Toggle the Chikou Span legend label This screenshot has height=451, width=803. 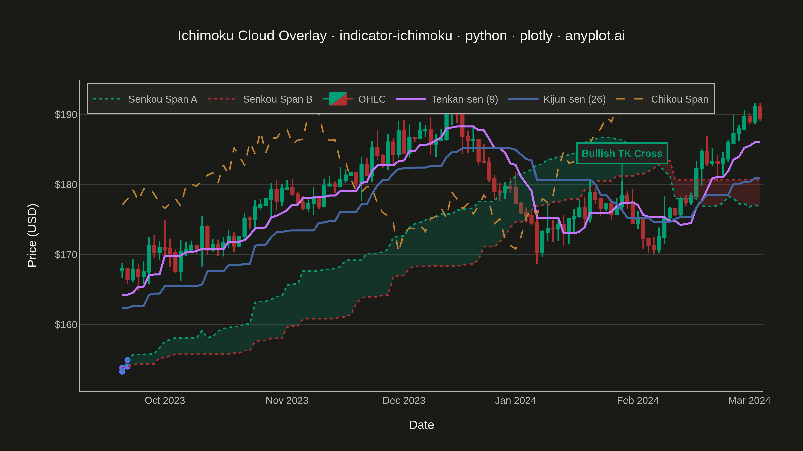tap(680, 99)
